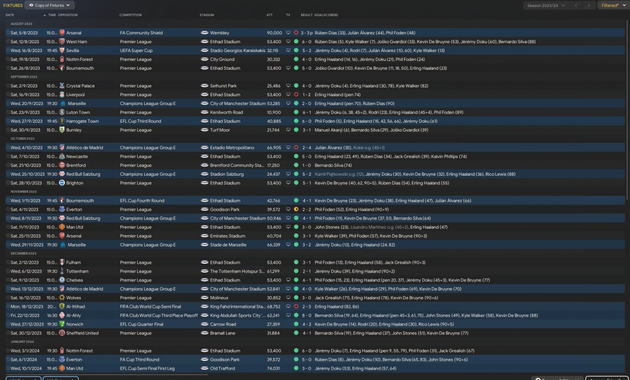The image size is (630, 380).
Task: Toggle the tick circle on the Brighton row
Action: point(7,183)
